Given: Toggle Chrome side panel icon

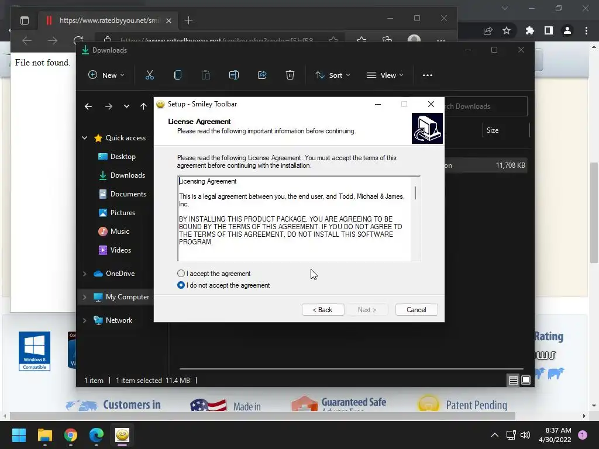Looking at the screenshot, I should click(x=549, y=30).
